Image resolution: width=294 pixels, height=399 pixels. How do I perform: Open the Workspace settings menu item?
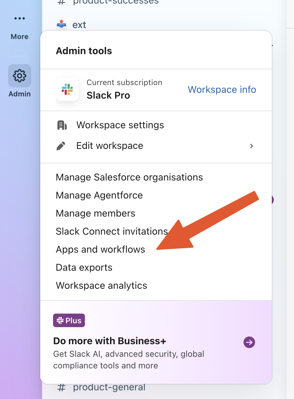pos(120,125)
